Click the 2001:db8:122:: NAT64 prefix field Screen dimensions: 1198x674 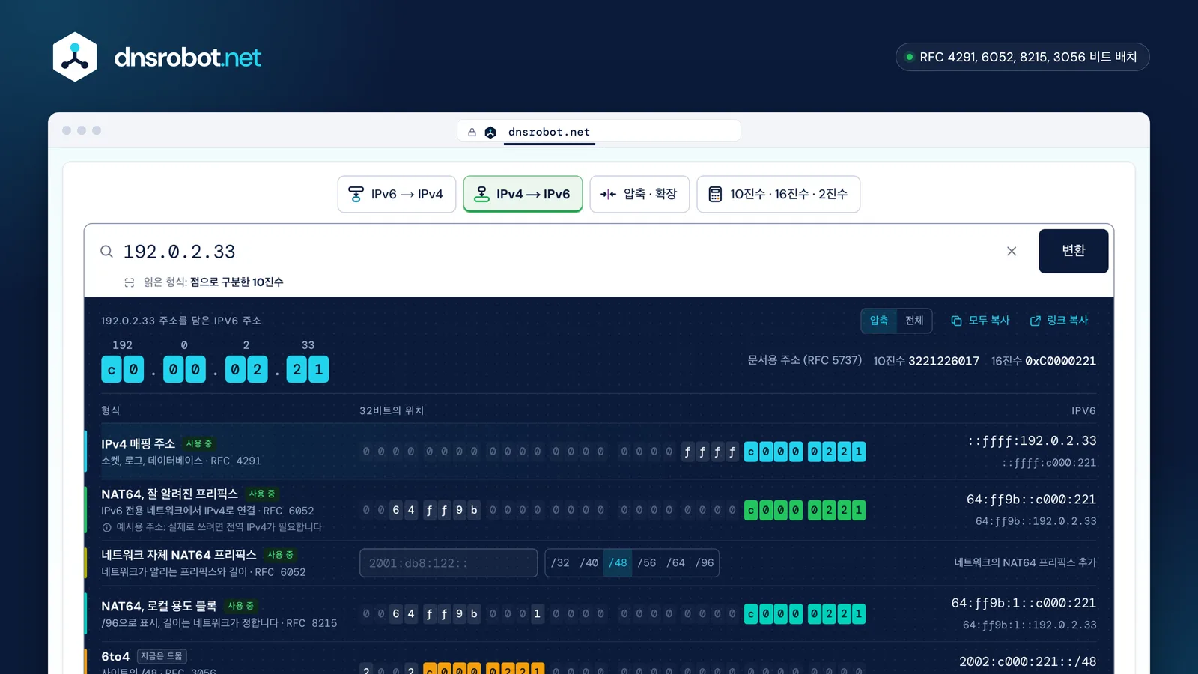[449, 563]
